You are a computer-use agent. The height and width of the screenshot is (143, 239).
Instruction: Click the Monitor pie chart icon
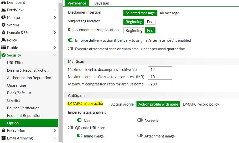point(4,18)
